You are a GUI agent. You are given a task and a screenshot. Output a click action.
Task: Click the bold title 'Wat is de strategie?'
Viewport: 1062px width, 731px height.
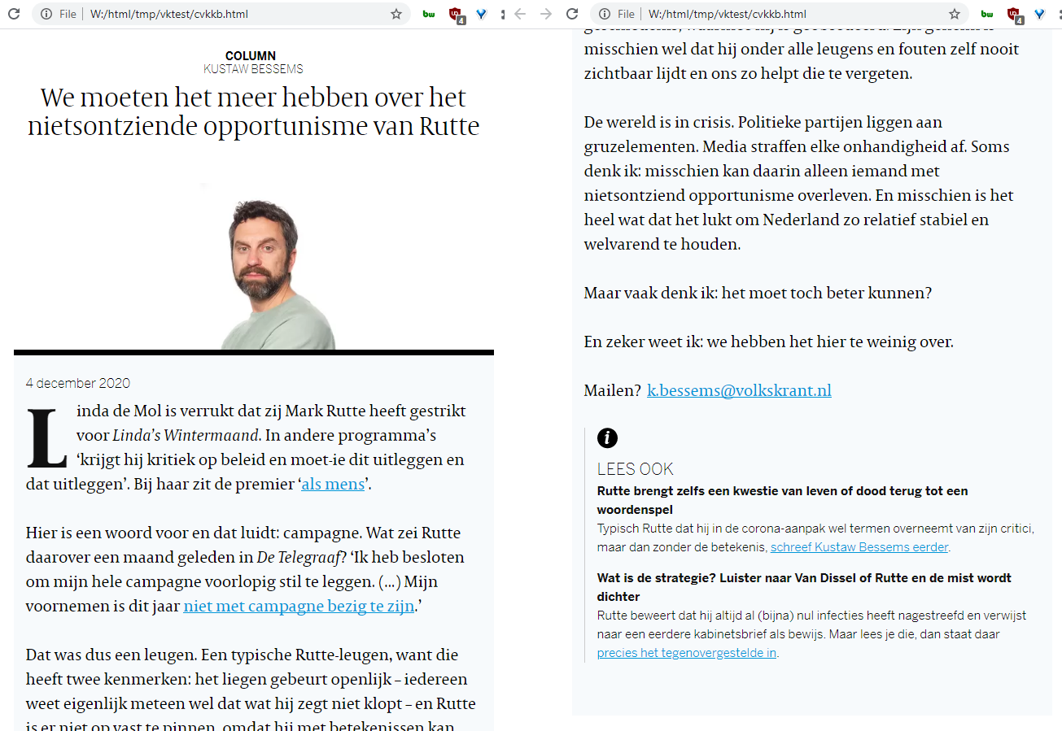[x=804, y=587]
